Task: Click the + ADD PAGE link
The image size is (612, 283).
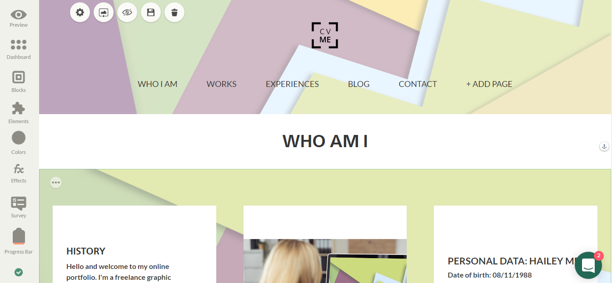Action: (x=489, y=84)
